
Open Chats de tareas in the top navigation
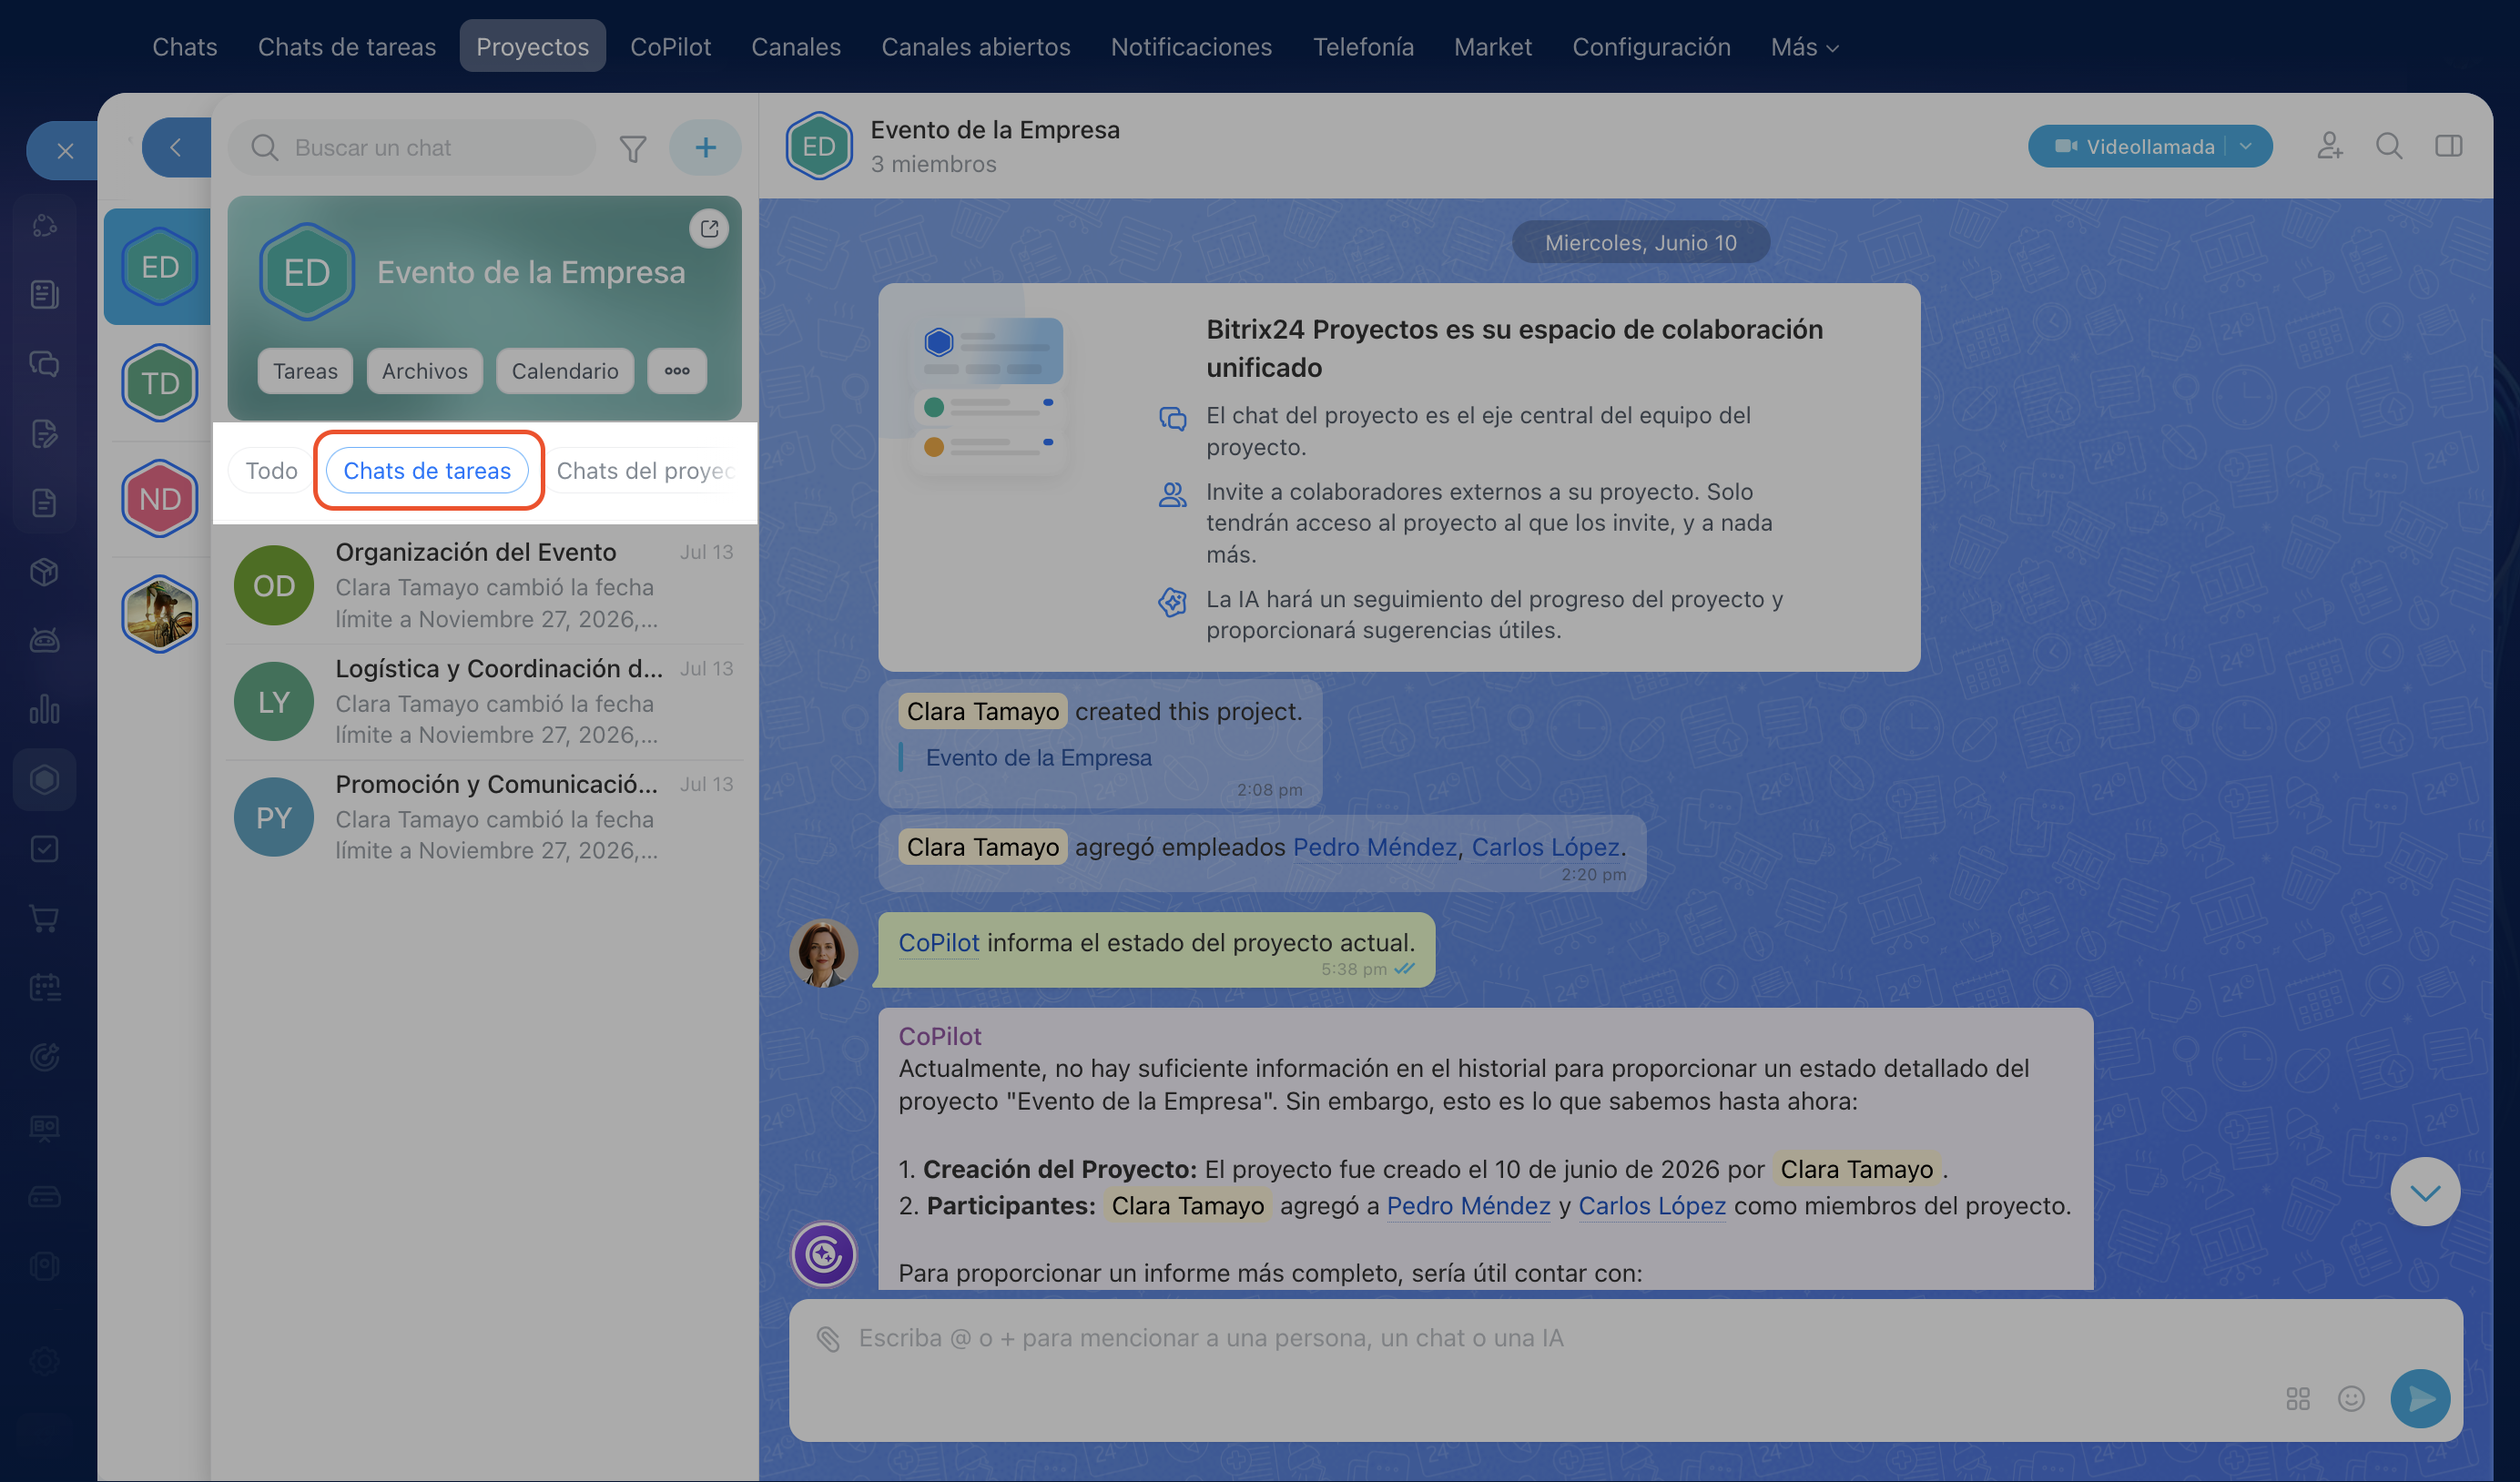(x=347, y=47)
